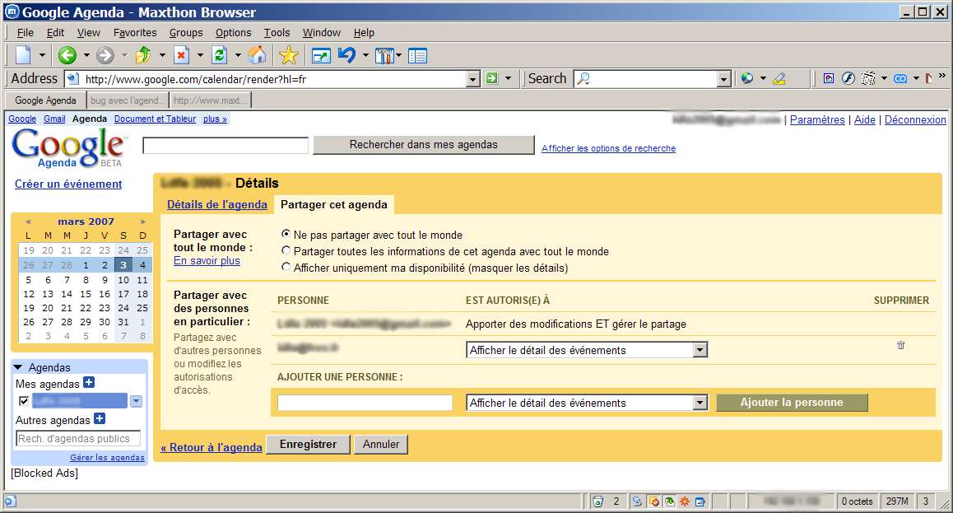Viewport: 953px width, 513px height.
Task: Open the 'Créer un événement' link
Action: [68, 184]
